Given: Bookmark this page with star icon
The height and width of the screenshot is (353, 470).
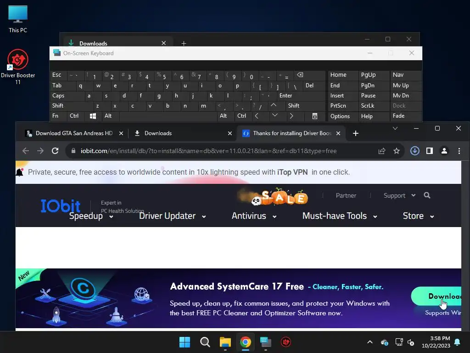Looking at the screenshot, I should coord(397,151).
